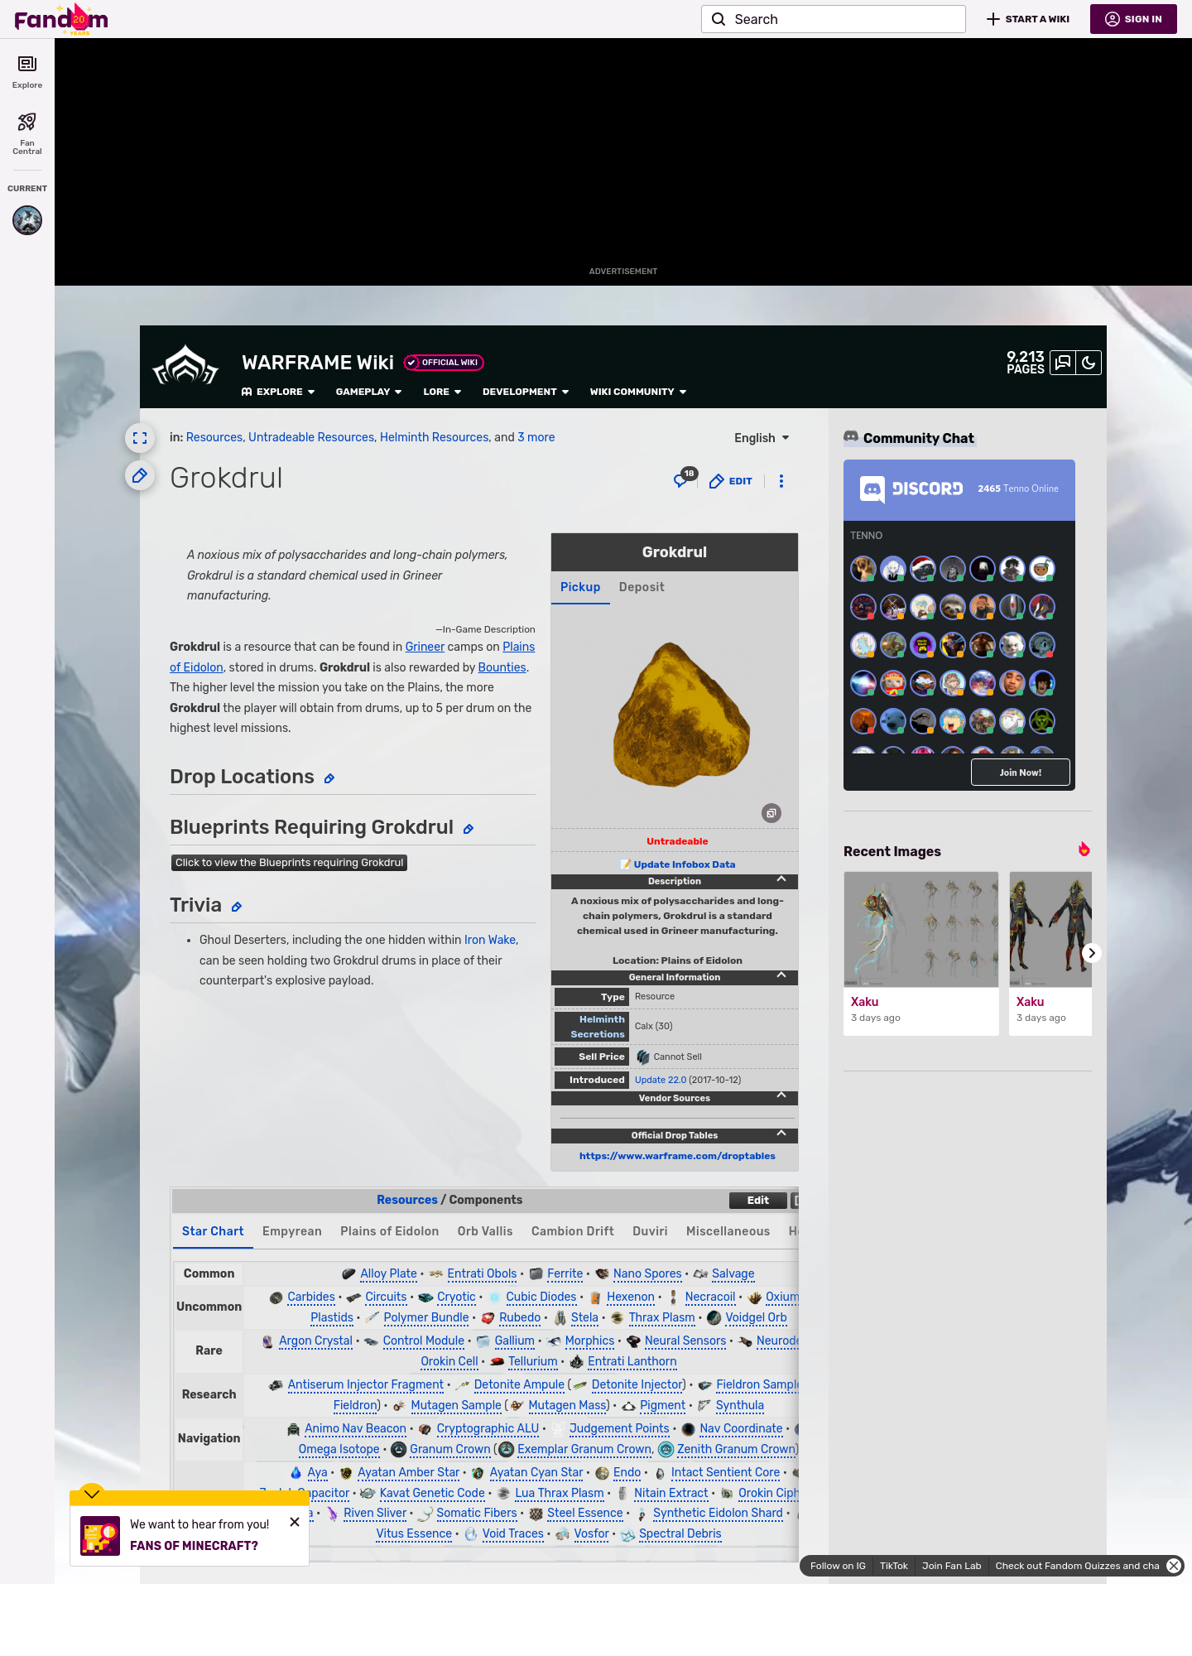This screenshot has width=1192, height=1656.
Task: Toggle dark mode with moon icon
Action: pos(1089,363)
